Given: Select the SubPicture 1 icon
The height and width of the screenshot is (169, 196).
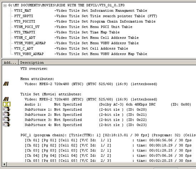Looking at the screenshot, I should click(x=6, y=109).
